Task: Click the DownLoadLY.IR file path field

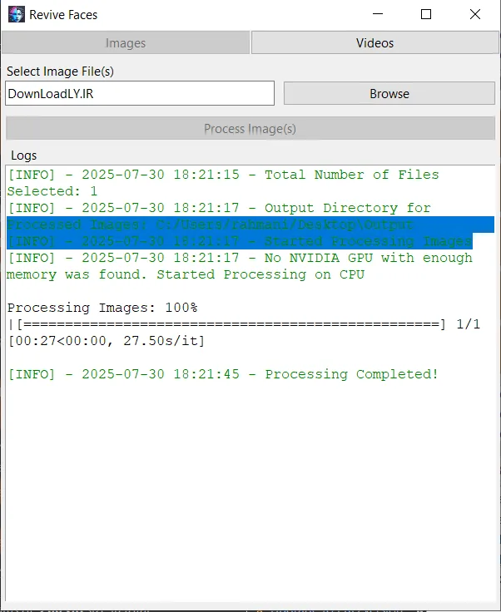Action: coord(140,93)
